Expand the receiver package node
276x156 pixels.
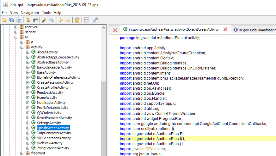(16, 27)
